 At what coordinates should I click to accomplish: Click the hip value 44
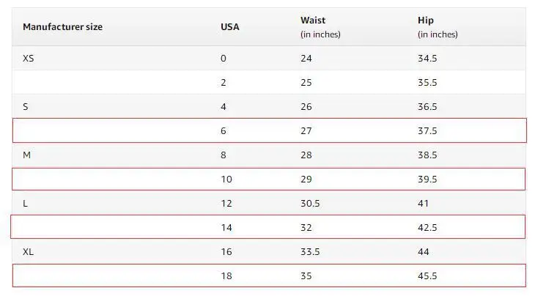[424, 252]
